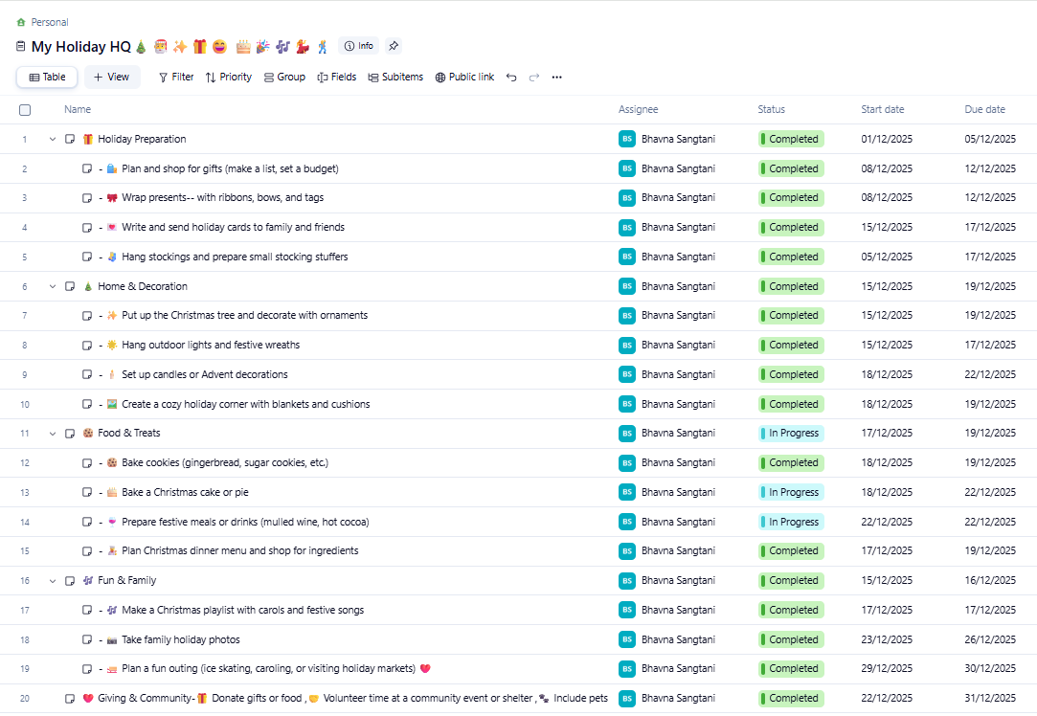Click the add View button

112,78
